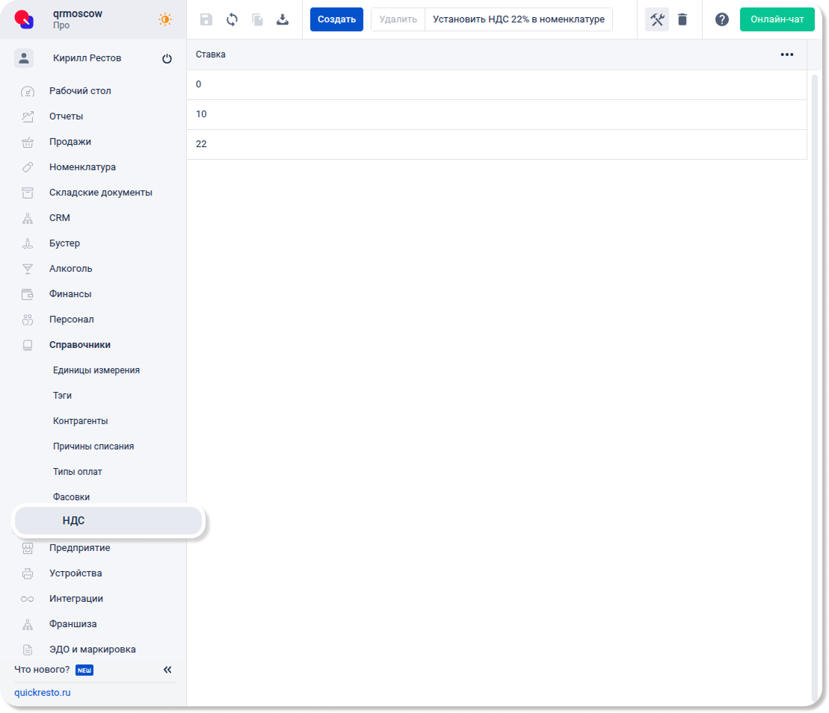
Task: Collapse the Справочники menu section
Action: coord(80,345)
